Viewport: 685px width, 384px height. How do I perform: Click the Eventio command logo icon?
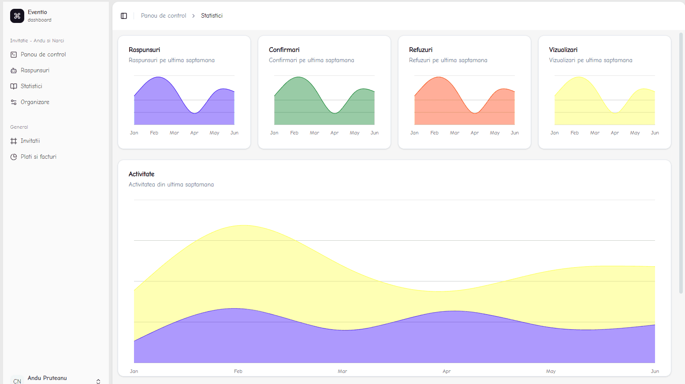pos(17,16)
